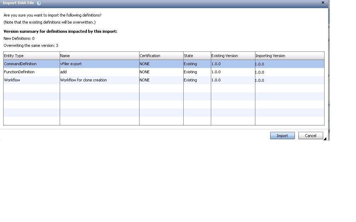Image resolution: width=356 pixels, height=222 pixels.
Task: Click importing version 1.0.0 of vFiler export
Action: [260, 64]
